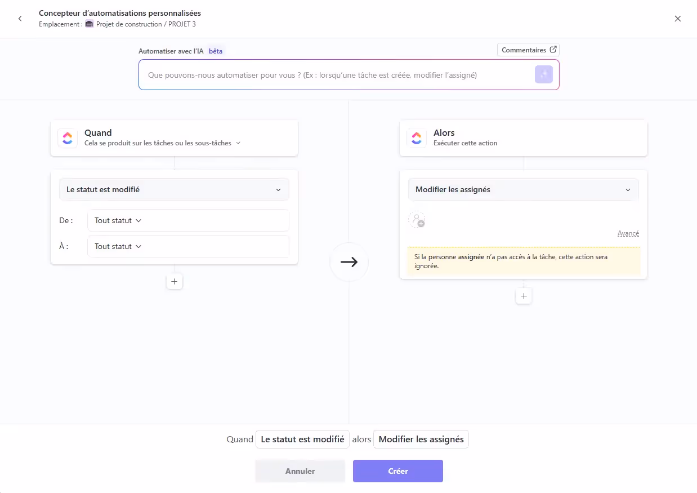Click the back navigation arrow at top left
Image resolution: width=697 pixels, height=493 pixels.
point(20,18)
